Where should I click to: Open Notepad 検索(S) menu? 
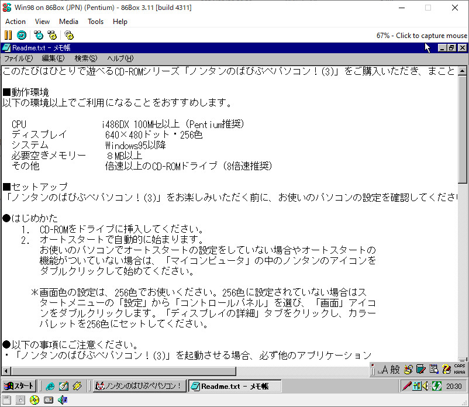point(86,58)
